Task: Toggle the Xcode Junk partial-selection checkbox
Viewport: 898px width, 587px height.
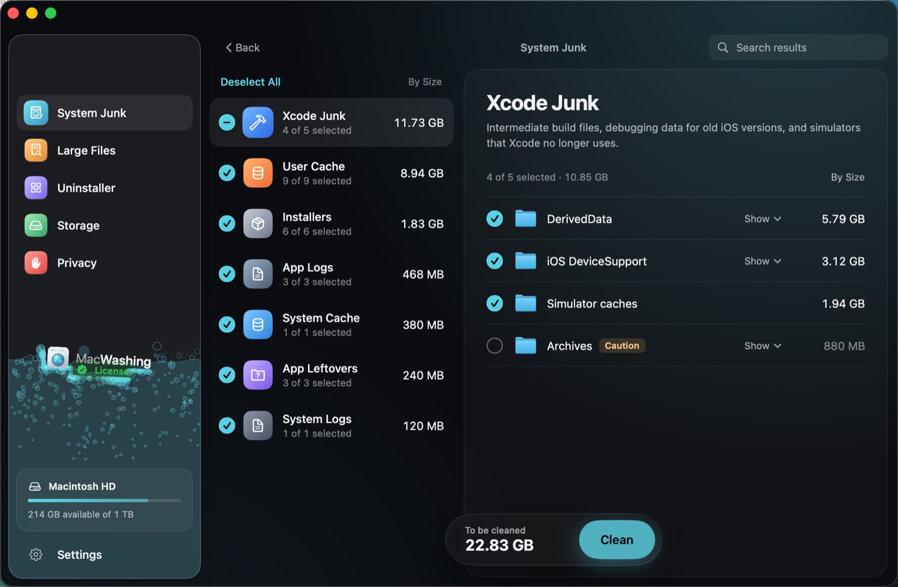Action: 227,122
